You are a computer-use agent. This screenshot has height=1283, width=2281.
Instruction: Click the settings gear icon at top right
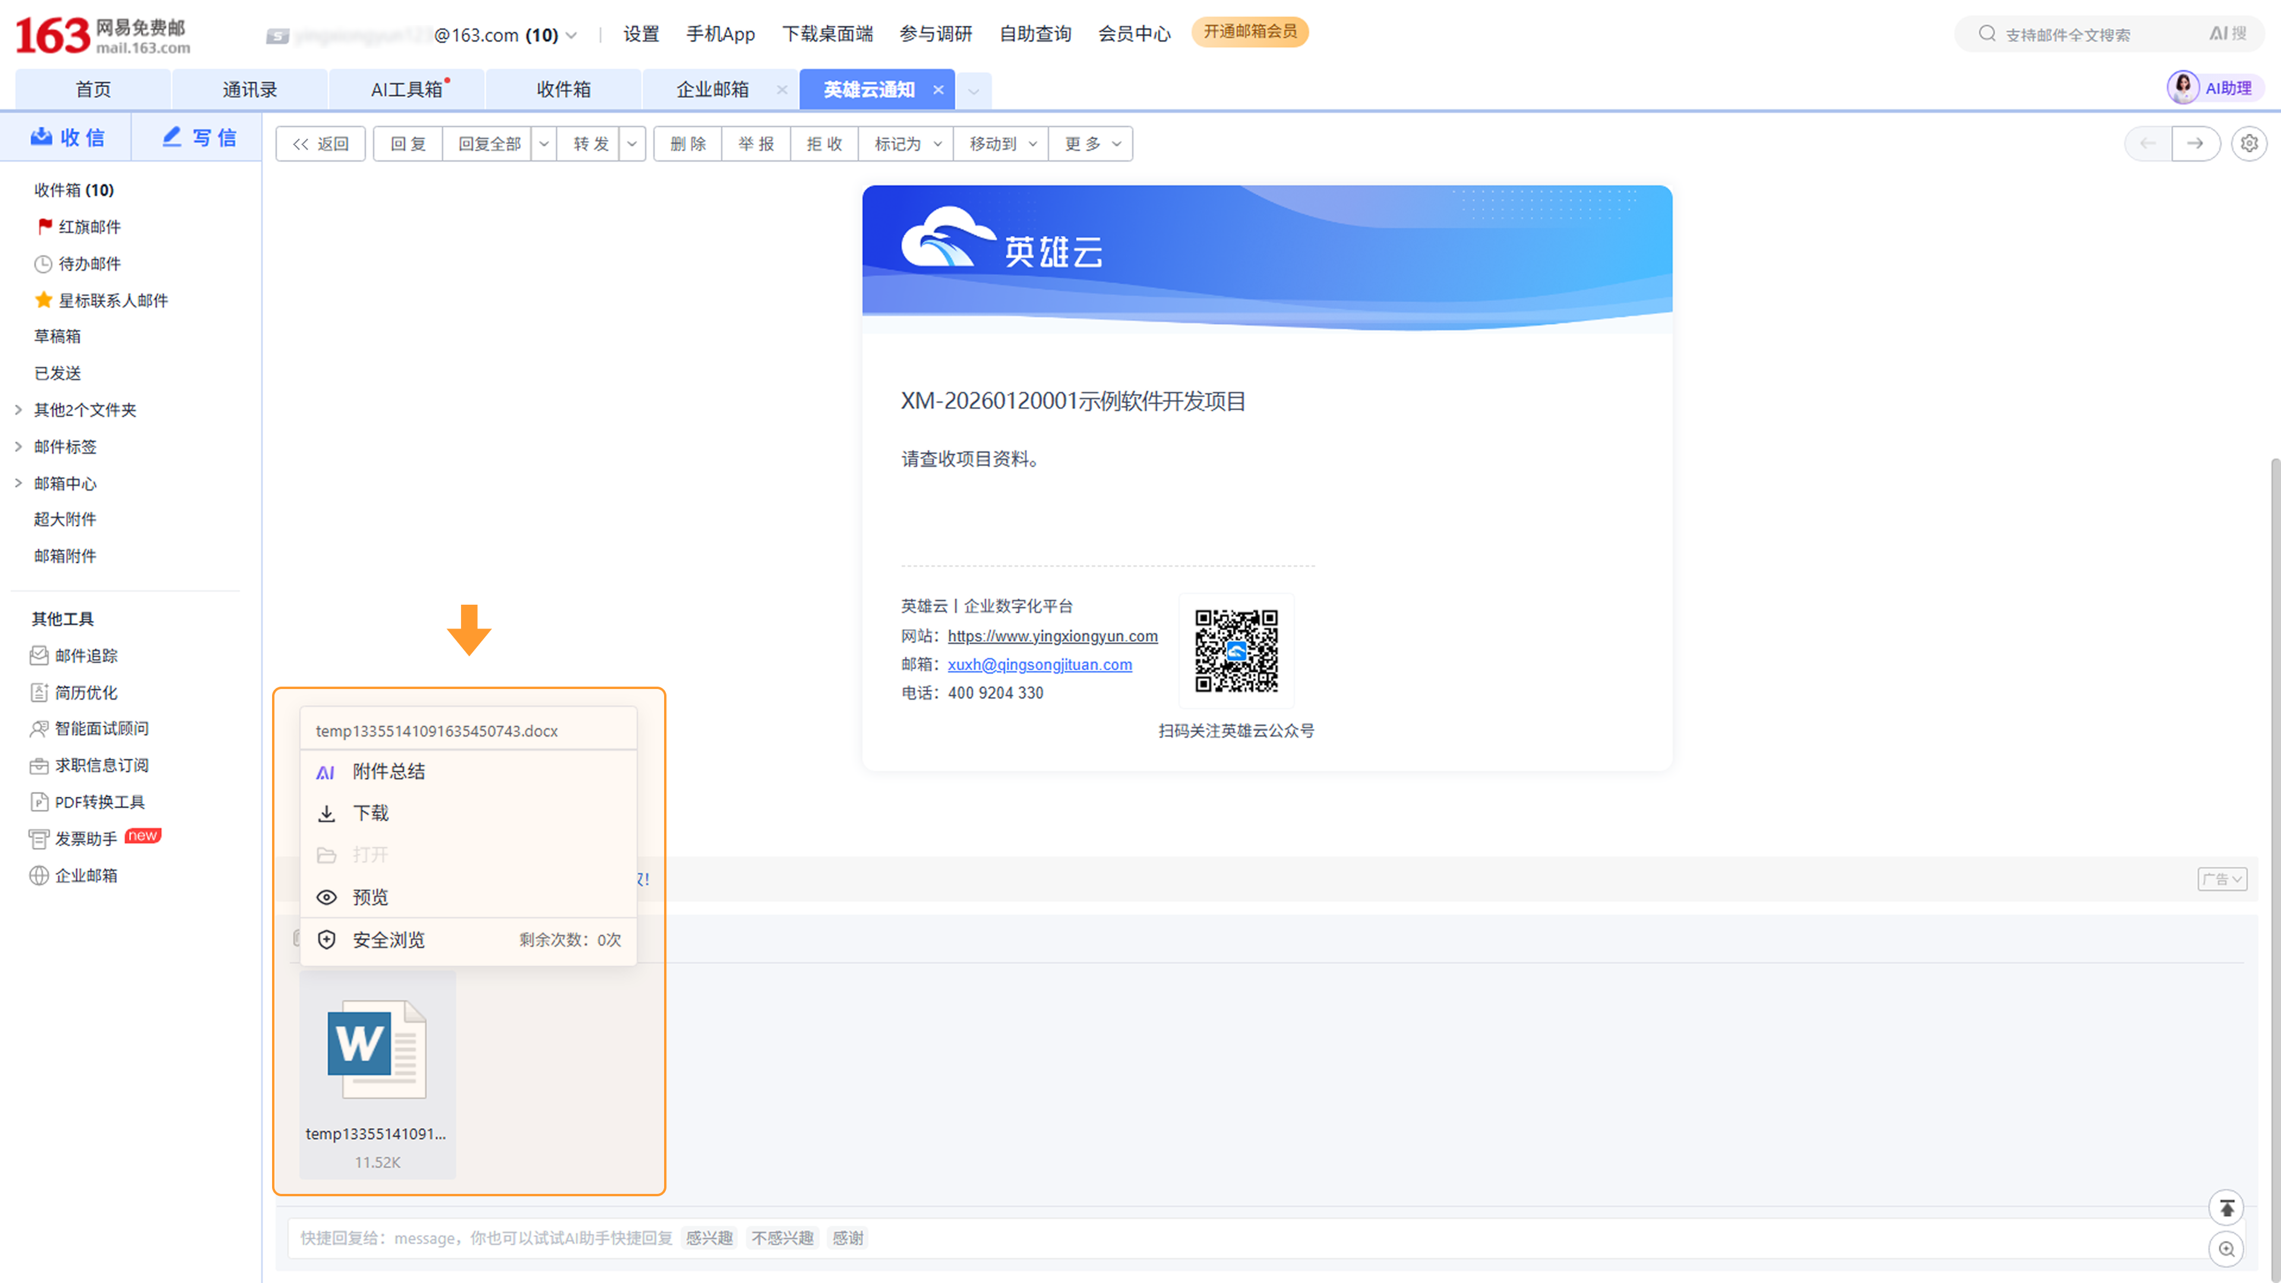(2248, 143)
